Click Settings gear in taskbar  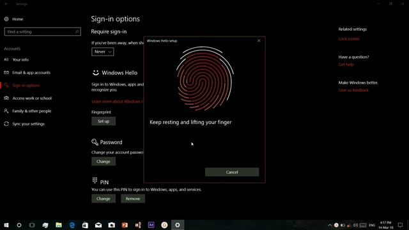click(x=178, y=225)
